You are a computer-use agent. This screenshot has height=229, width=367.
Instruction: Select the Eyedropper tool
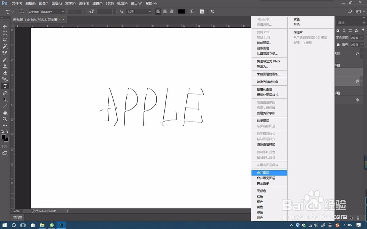(5, 53)
